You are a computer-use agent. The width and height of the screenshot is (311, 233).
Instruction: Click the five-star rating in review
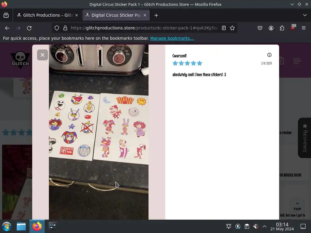[187, 63]
